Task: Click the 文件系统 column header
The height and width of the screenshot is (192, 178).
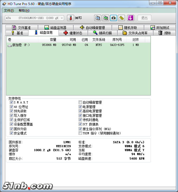Action: (99, 40)
